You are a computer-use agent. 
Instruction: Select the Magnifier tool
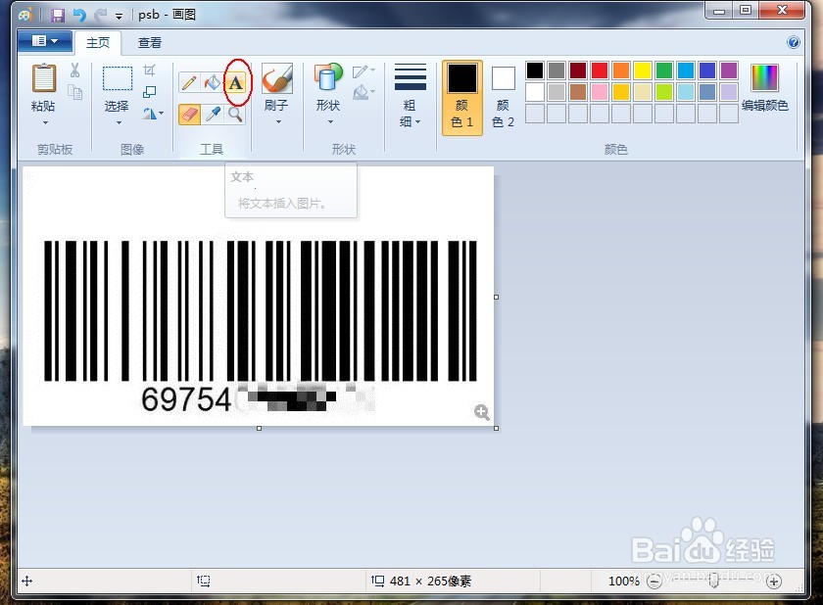tap(235, 115)
